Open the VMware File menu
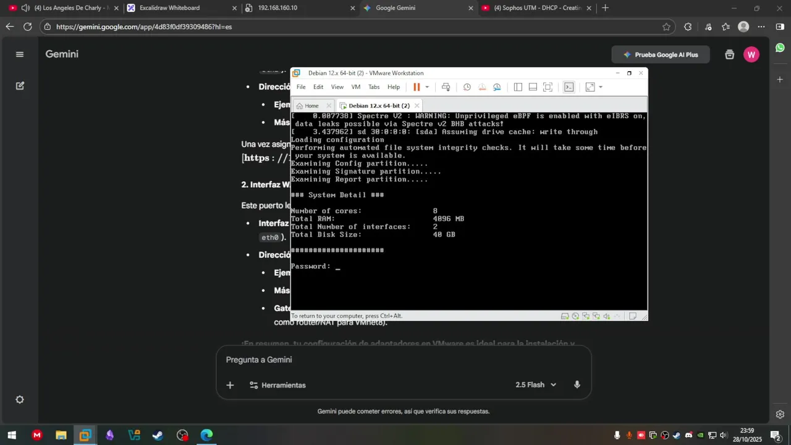The image size is (791, 445). coord(301,87)
